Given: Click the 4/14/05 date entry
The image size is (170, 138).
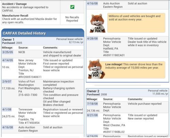Looking at the screenshot, I should point(7,60).
